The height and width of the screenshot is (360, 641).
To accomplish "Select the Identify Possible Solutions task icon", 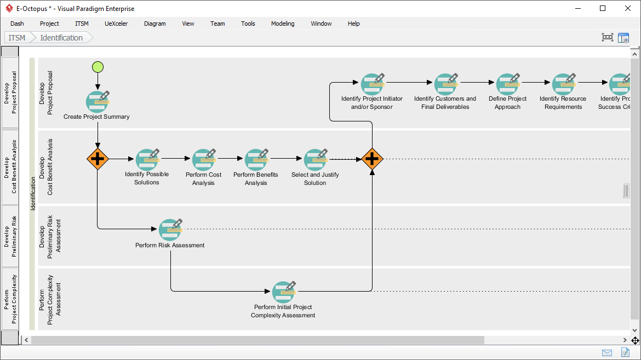I will 146,159.
